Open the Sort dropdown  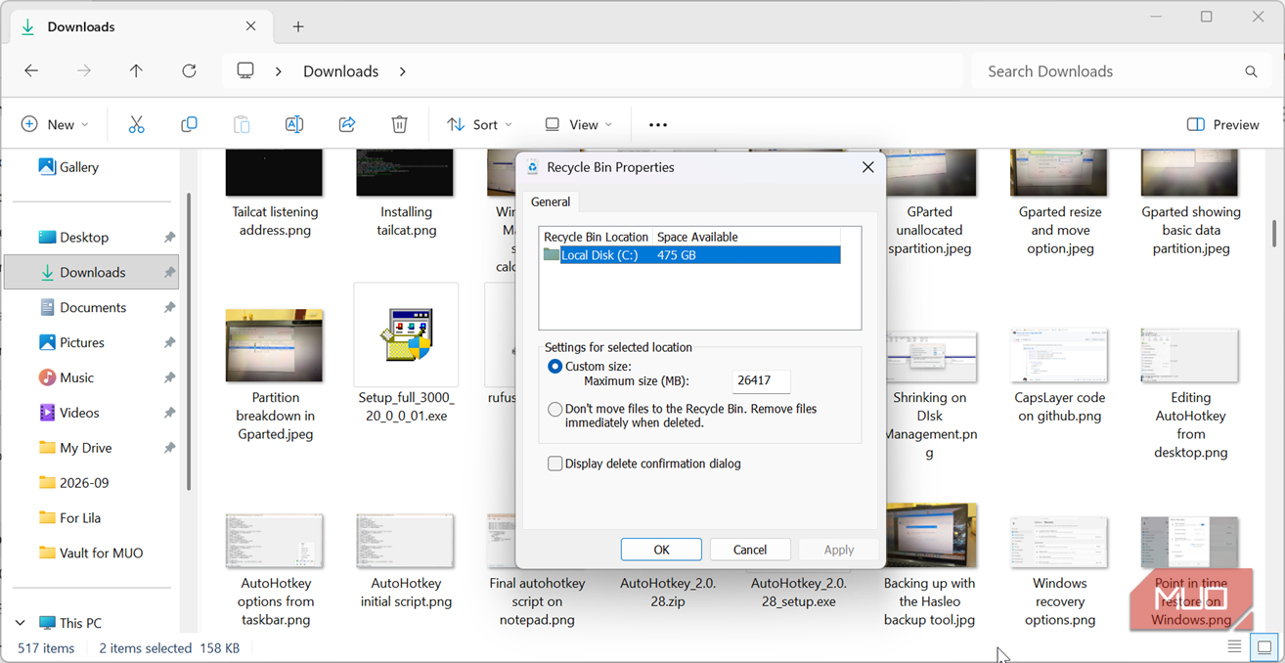click(479, 124)
